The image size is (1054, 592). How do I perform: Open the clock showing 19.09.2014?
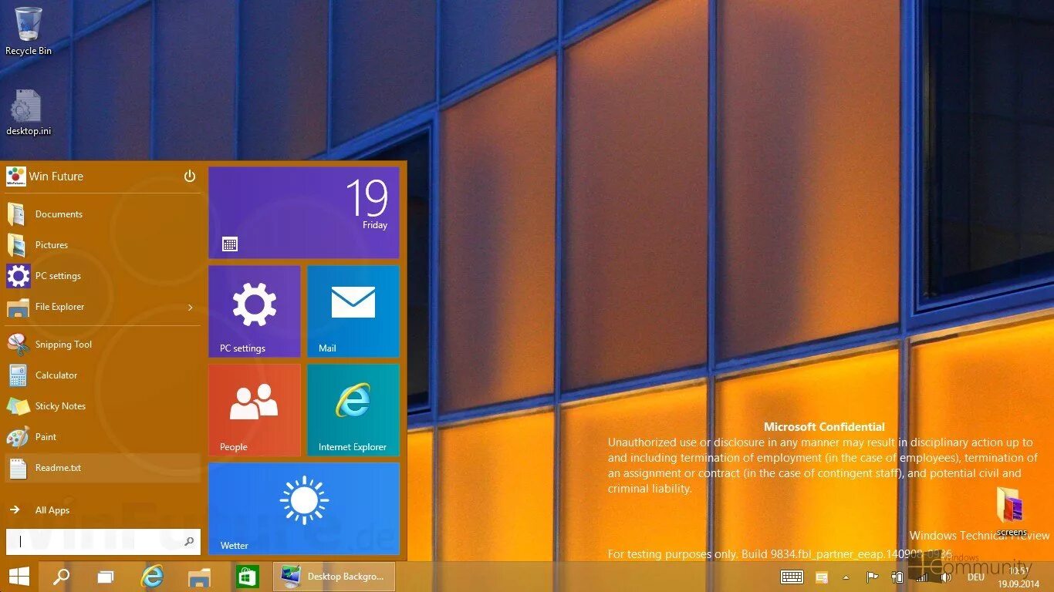(1019, 577)
